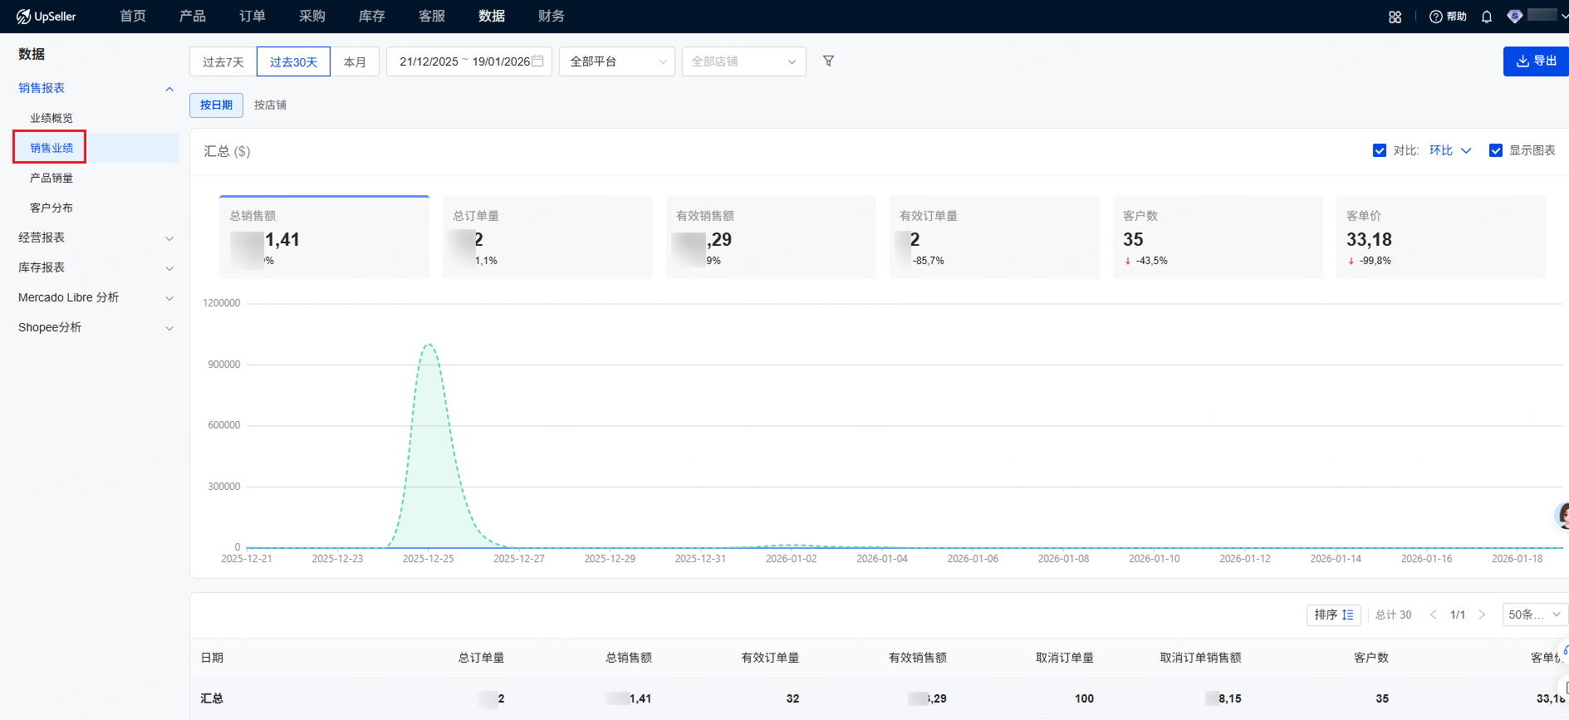1569x720 pixels.
Task: Open the 财务 menu
Action: pos(552,17)
